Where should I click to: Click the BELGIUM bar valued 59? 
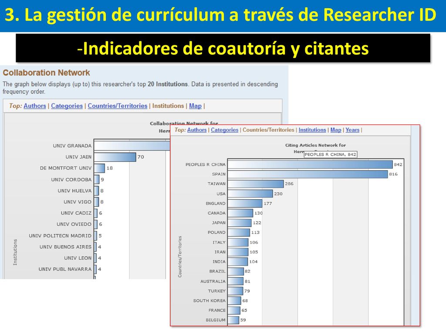point(233,320)
